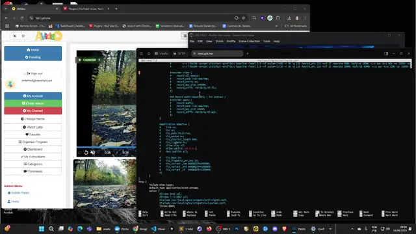Open Home in the AVideo sidebar

point(33,50)
